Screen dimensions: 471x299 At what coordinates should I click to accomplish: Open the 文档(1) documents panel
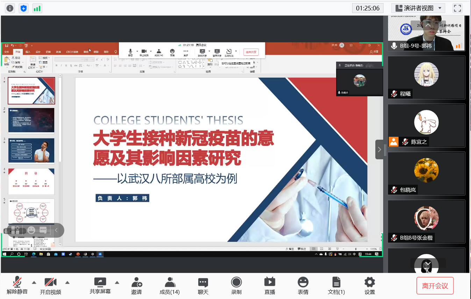[336, 285]
